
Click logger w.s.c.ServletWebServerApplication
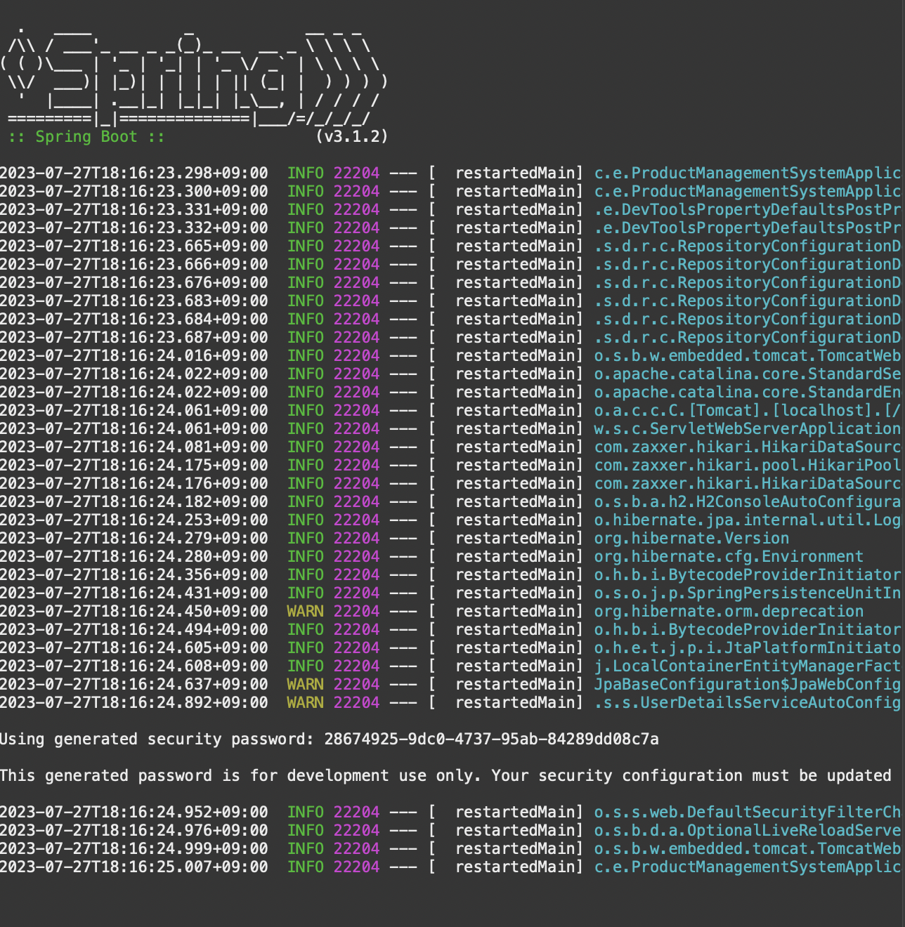click(748, 428)
